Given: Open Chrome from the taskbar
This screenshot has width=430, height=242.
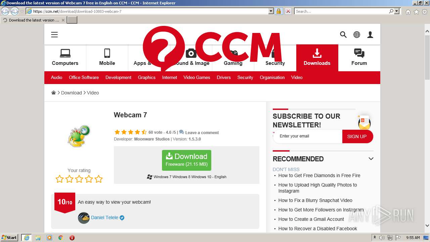Looking at the screenshot, I should point(61,238).
